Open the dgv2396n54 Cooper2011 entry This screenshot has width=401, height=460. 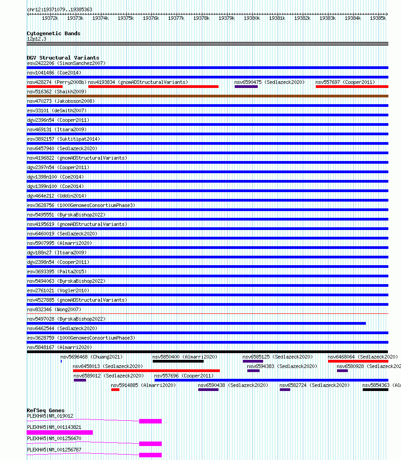[x=58, y=120]
